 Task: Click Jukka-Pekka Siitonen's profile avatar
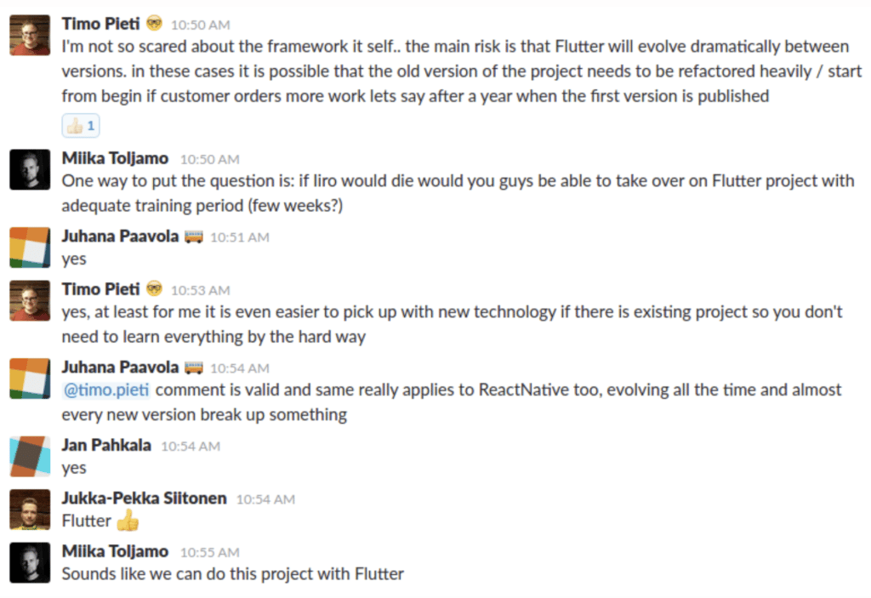[30, 510]
